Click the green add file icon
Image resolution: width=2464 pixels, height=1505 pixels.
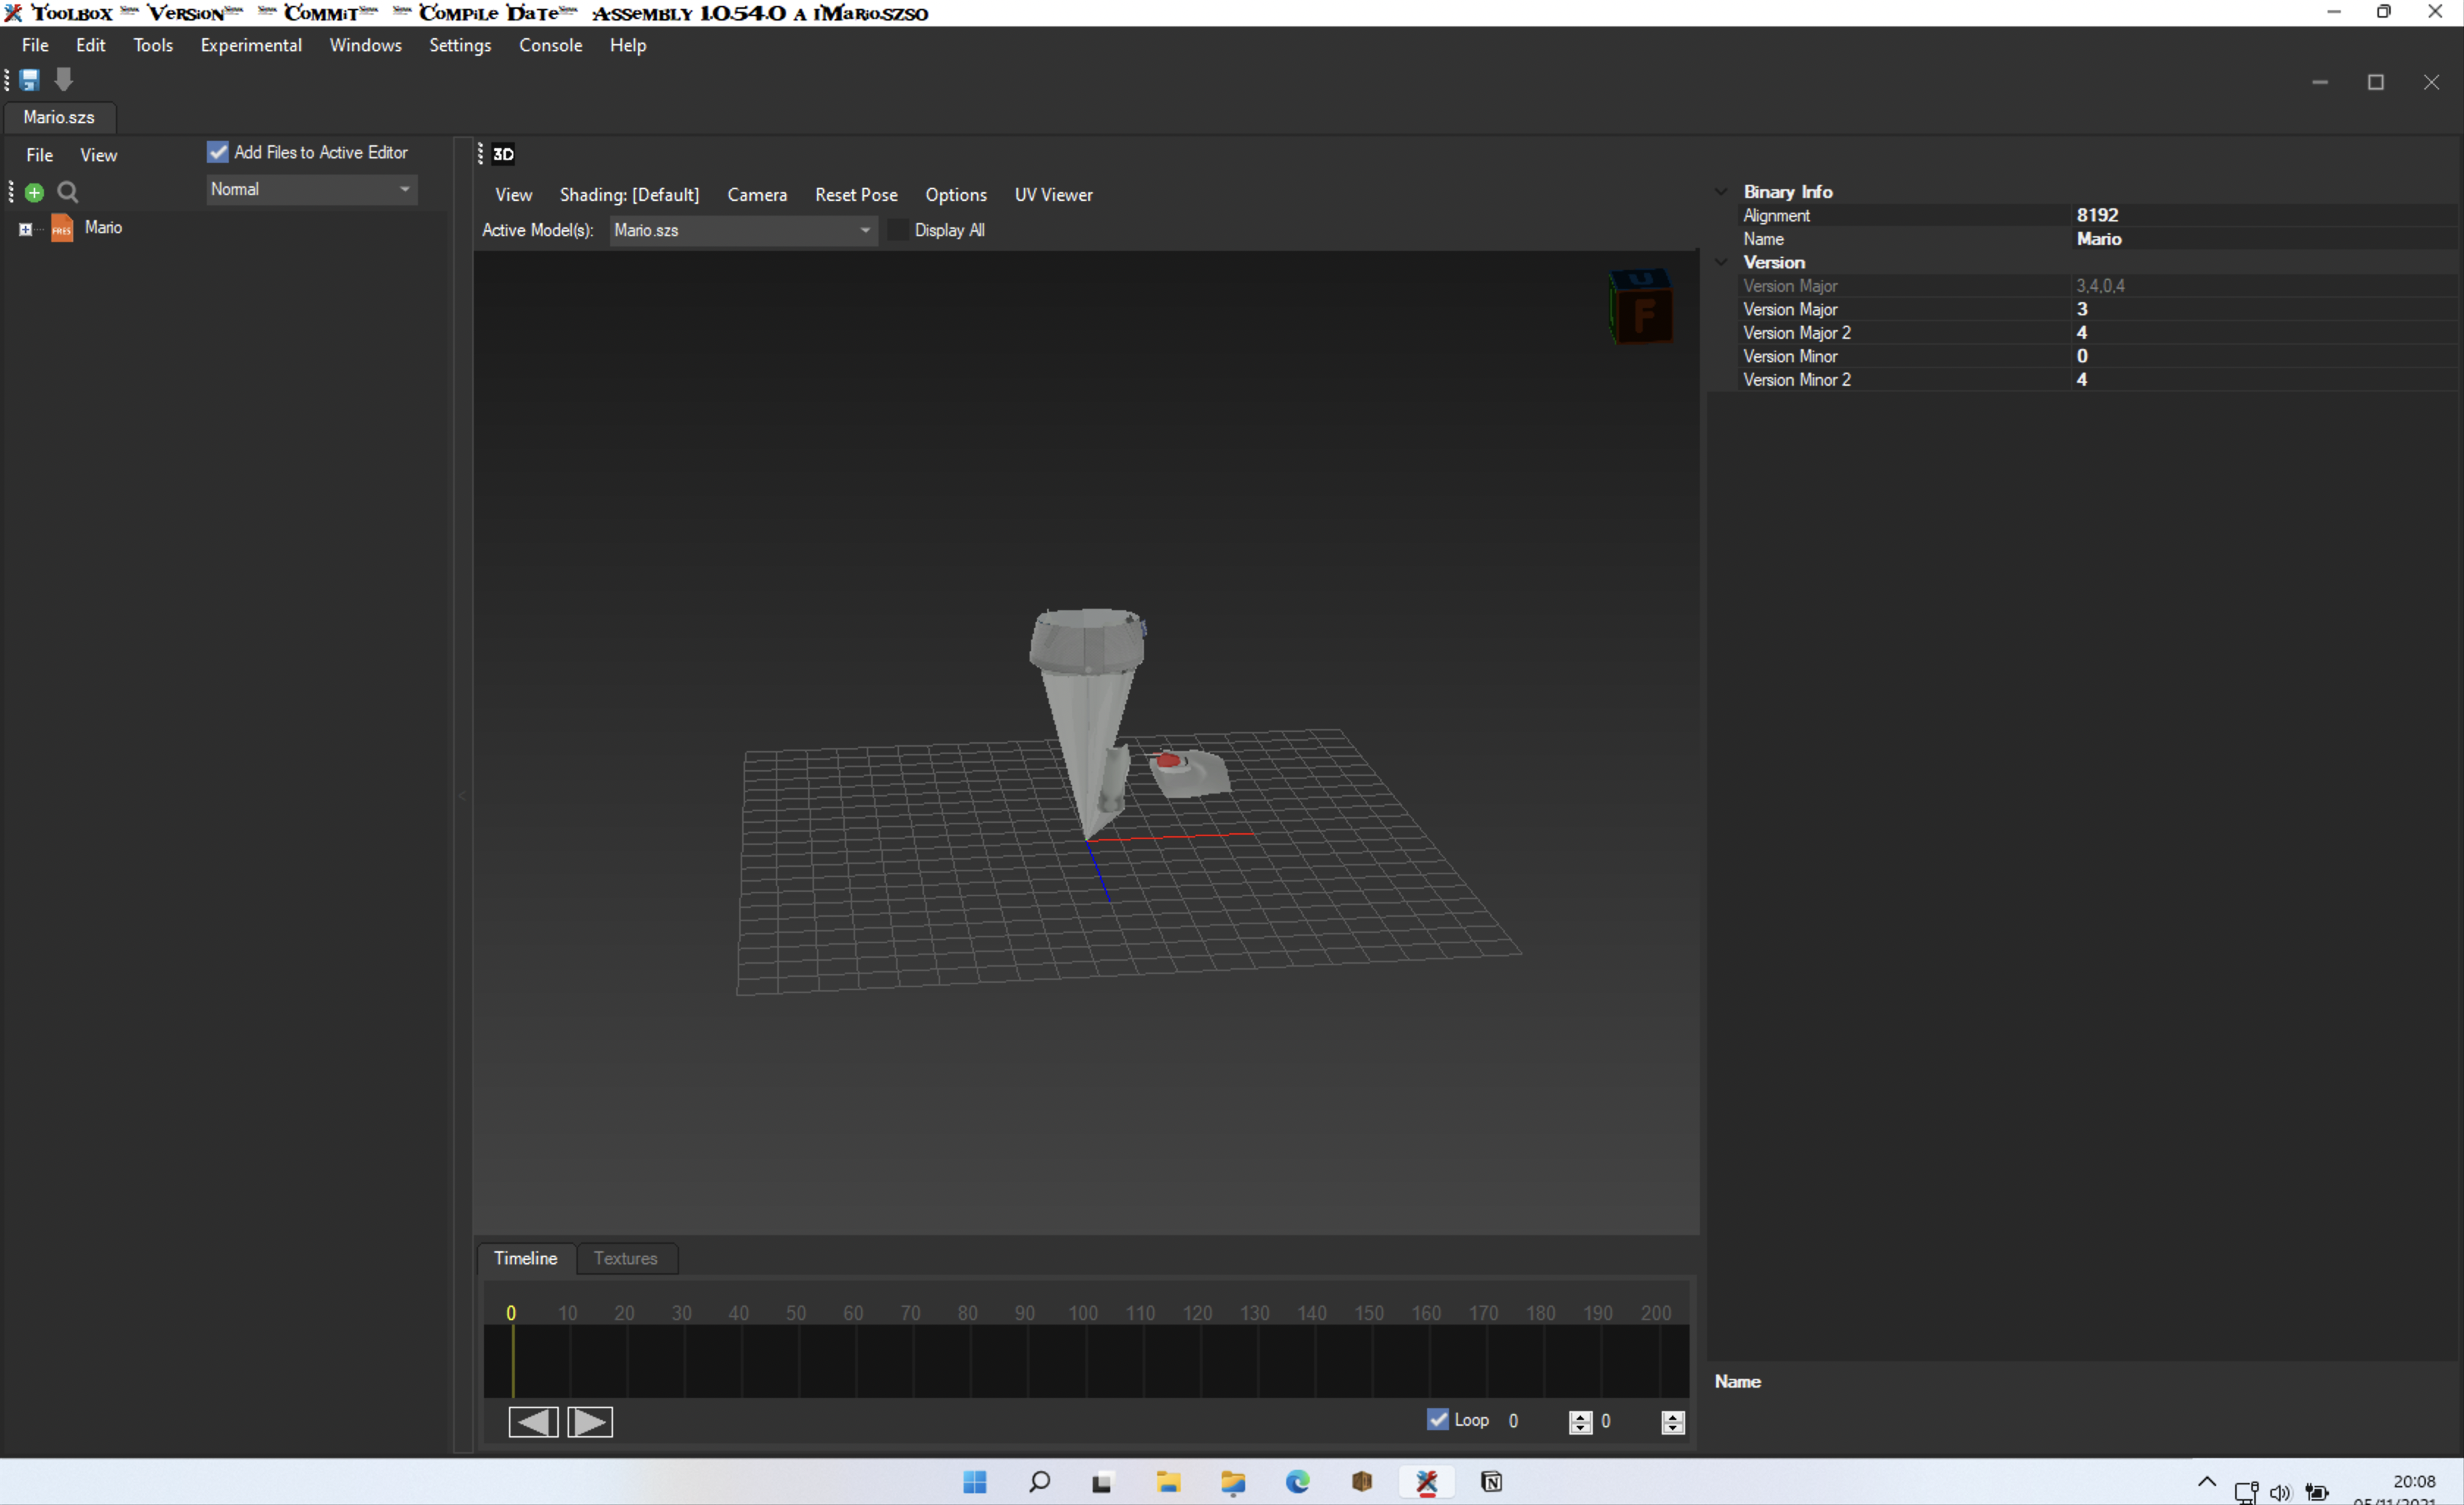point(35,192)
